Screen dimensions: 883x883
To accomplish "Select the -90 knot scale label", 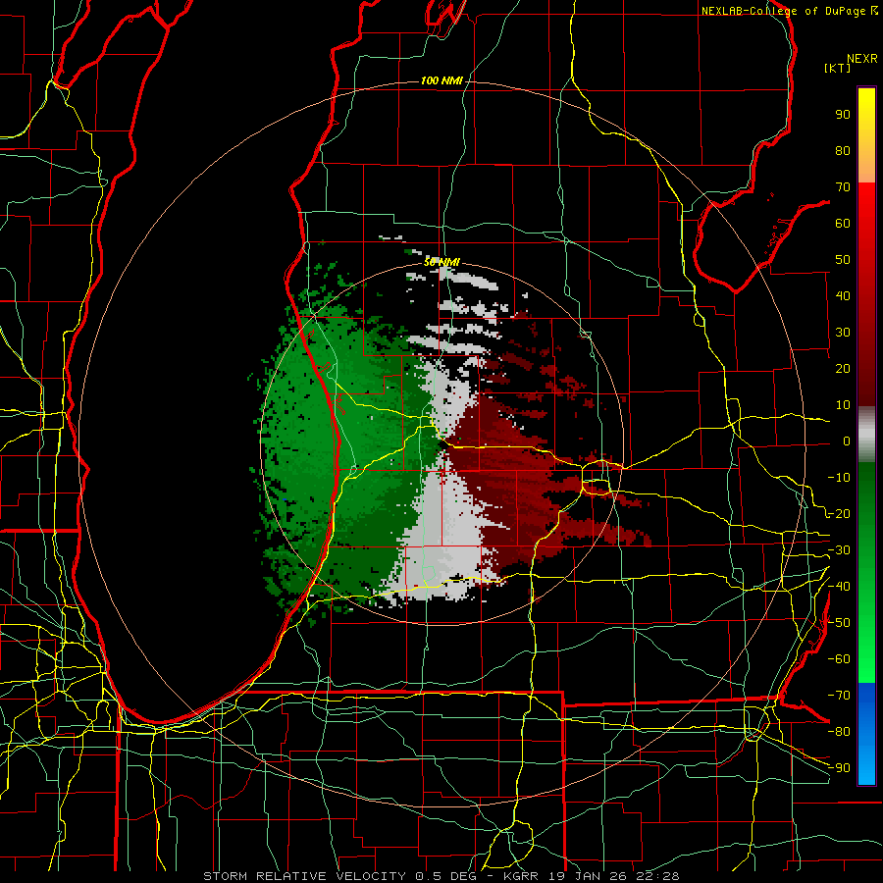I will pos(839,768).
